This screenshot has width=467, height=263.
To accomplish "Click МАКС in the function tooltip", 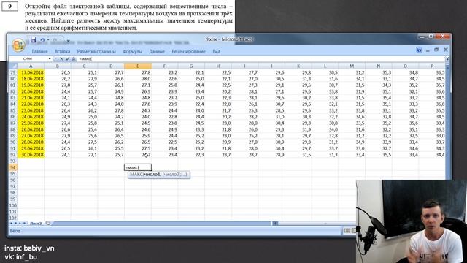I will coord(136,175).
